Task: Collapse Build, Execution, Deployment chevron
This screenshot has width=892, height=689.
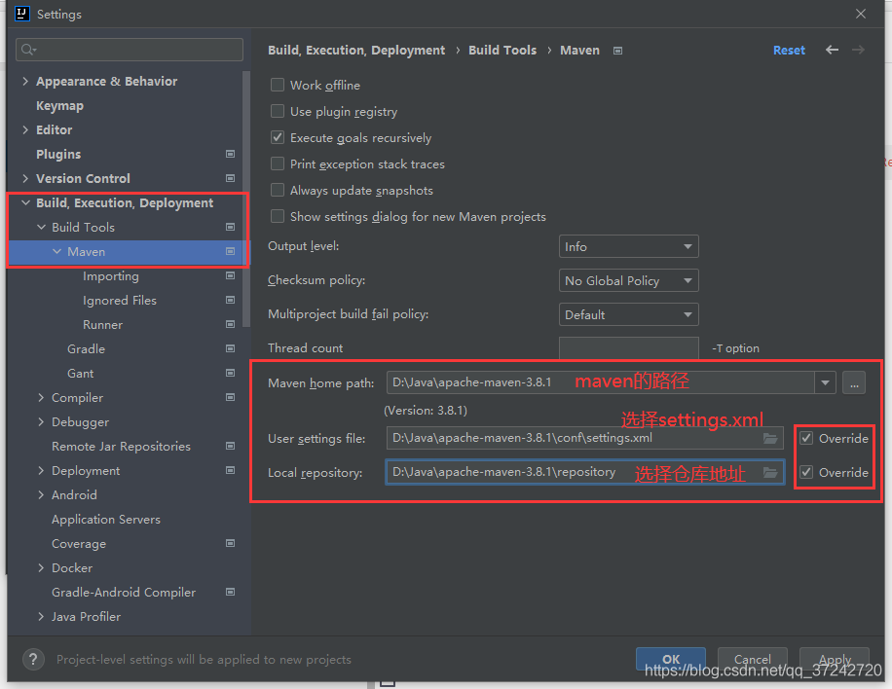Action: coord(25,202)
